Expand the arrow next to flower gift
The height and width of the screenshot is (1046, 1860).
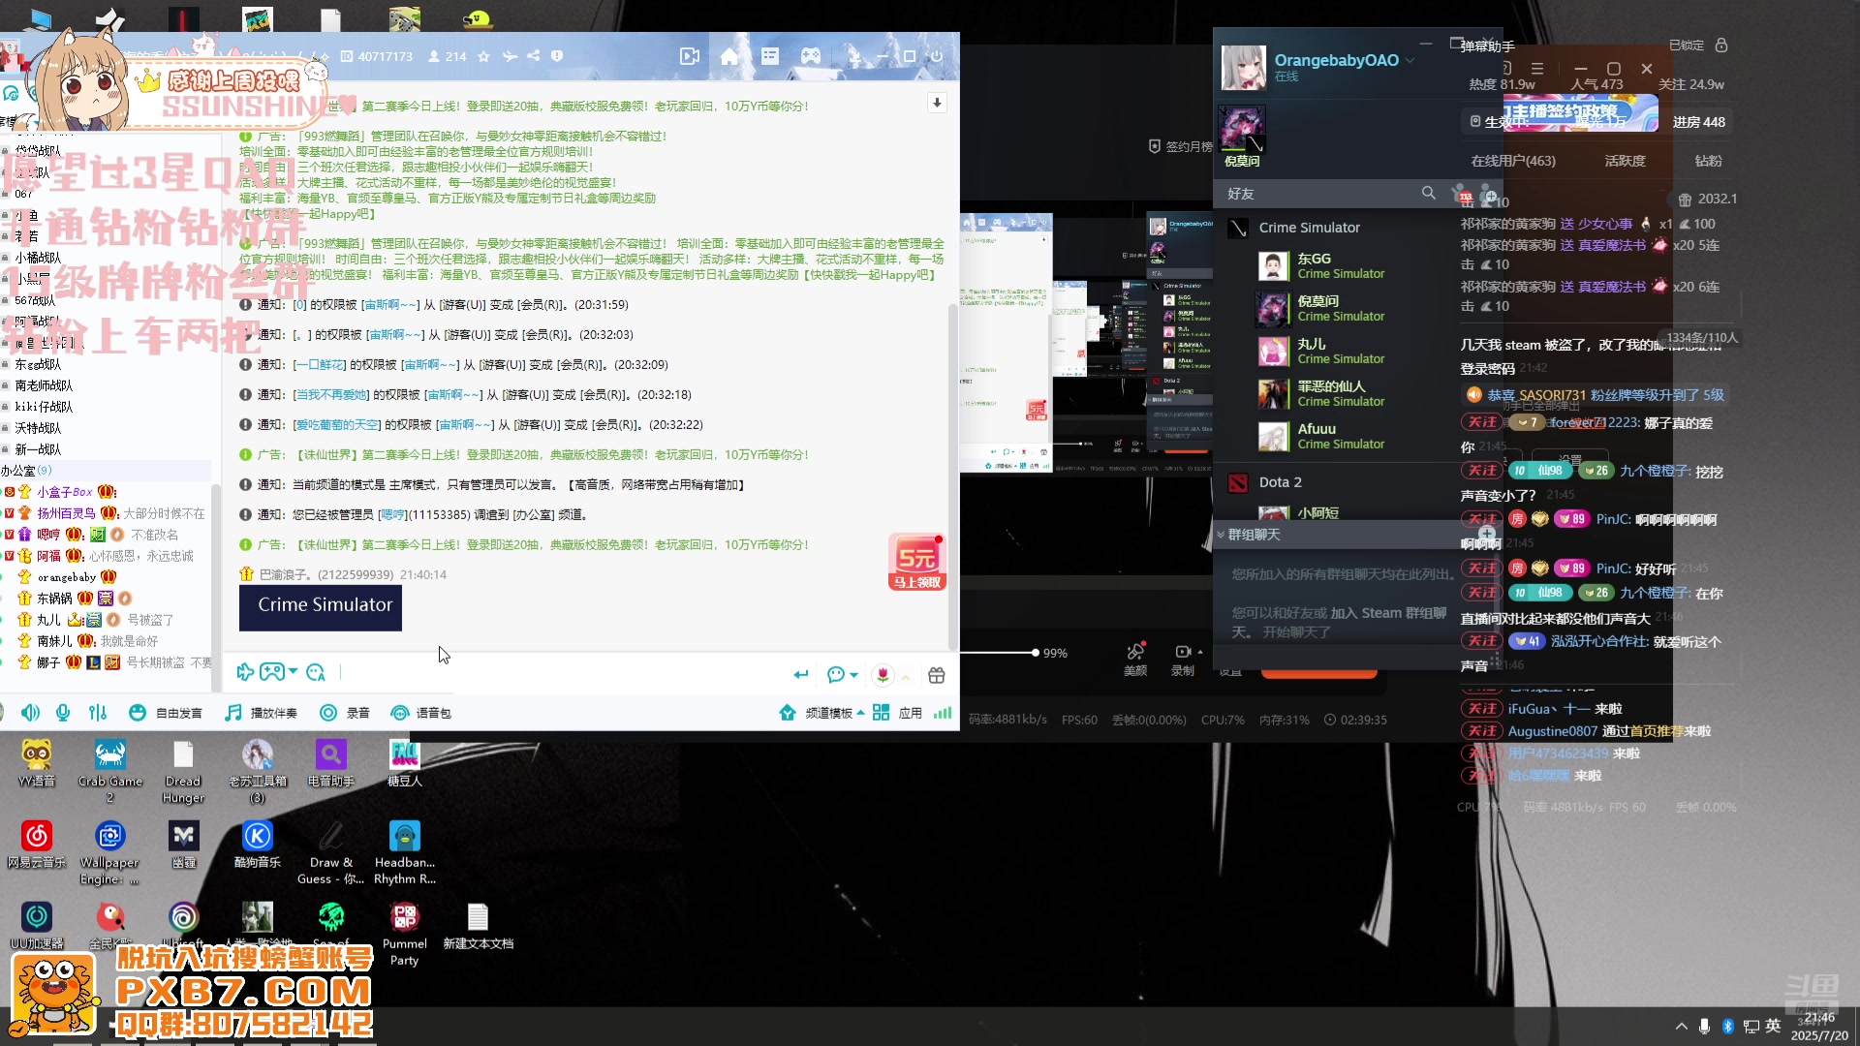point(906,676)
